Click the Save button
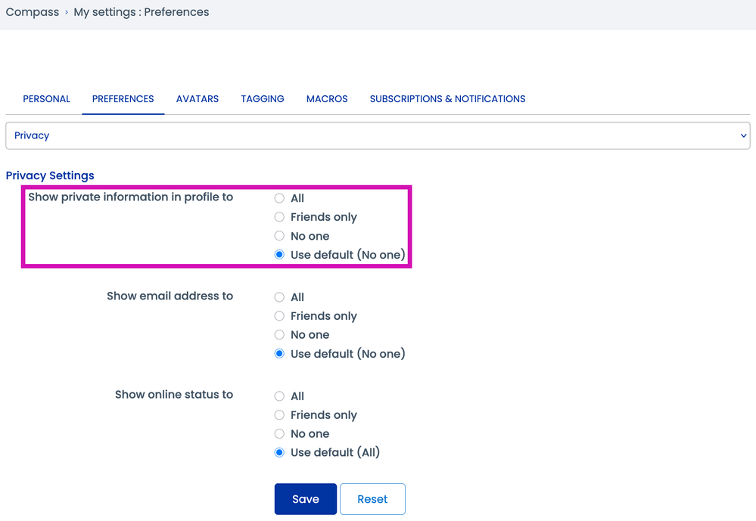Screen dimensions: 756x521 (x=305, y=499)
